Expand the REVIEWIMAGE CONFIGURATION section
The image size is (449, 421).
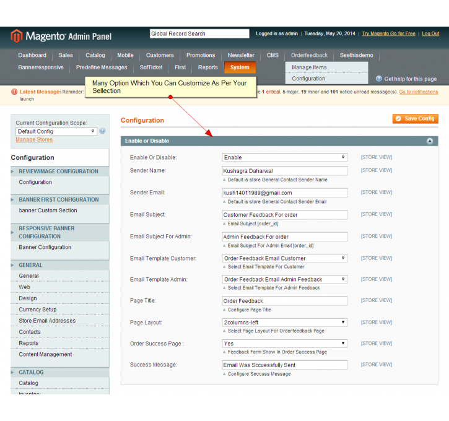click(60, 171)
